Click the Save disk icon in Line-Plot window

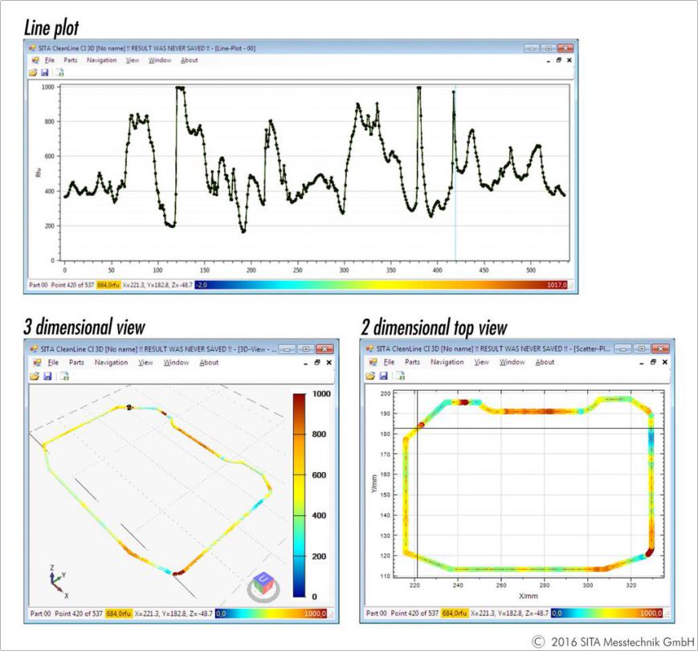coord(46,72)
